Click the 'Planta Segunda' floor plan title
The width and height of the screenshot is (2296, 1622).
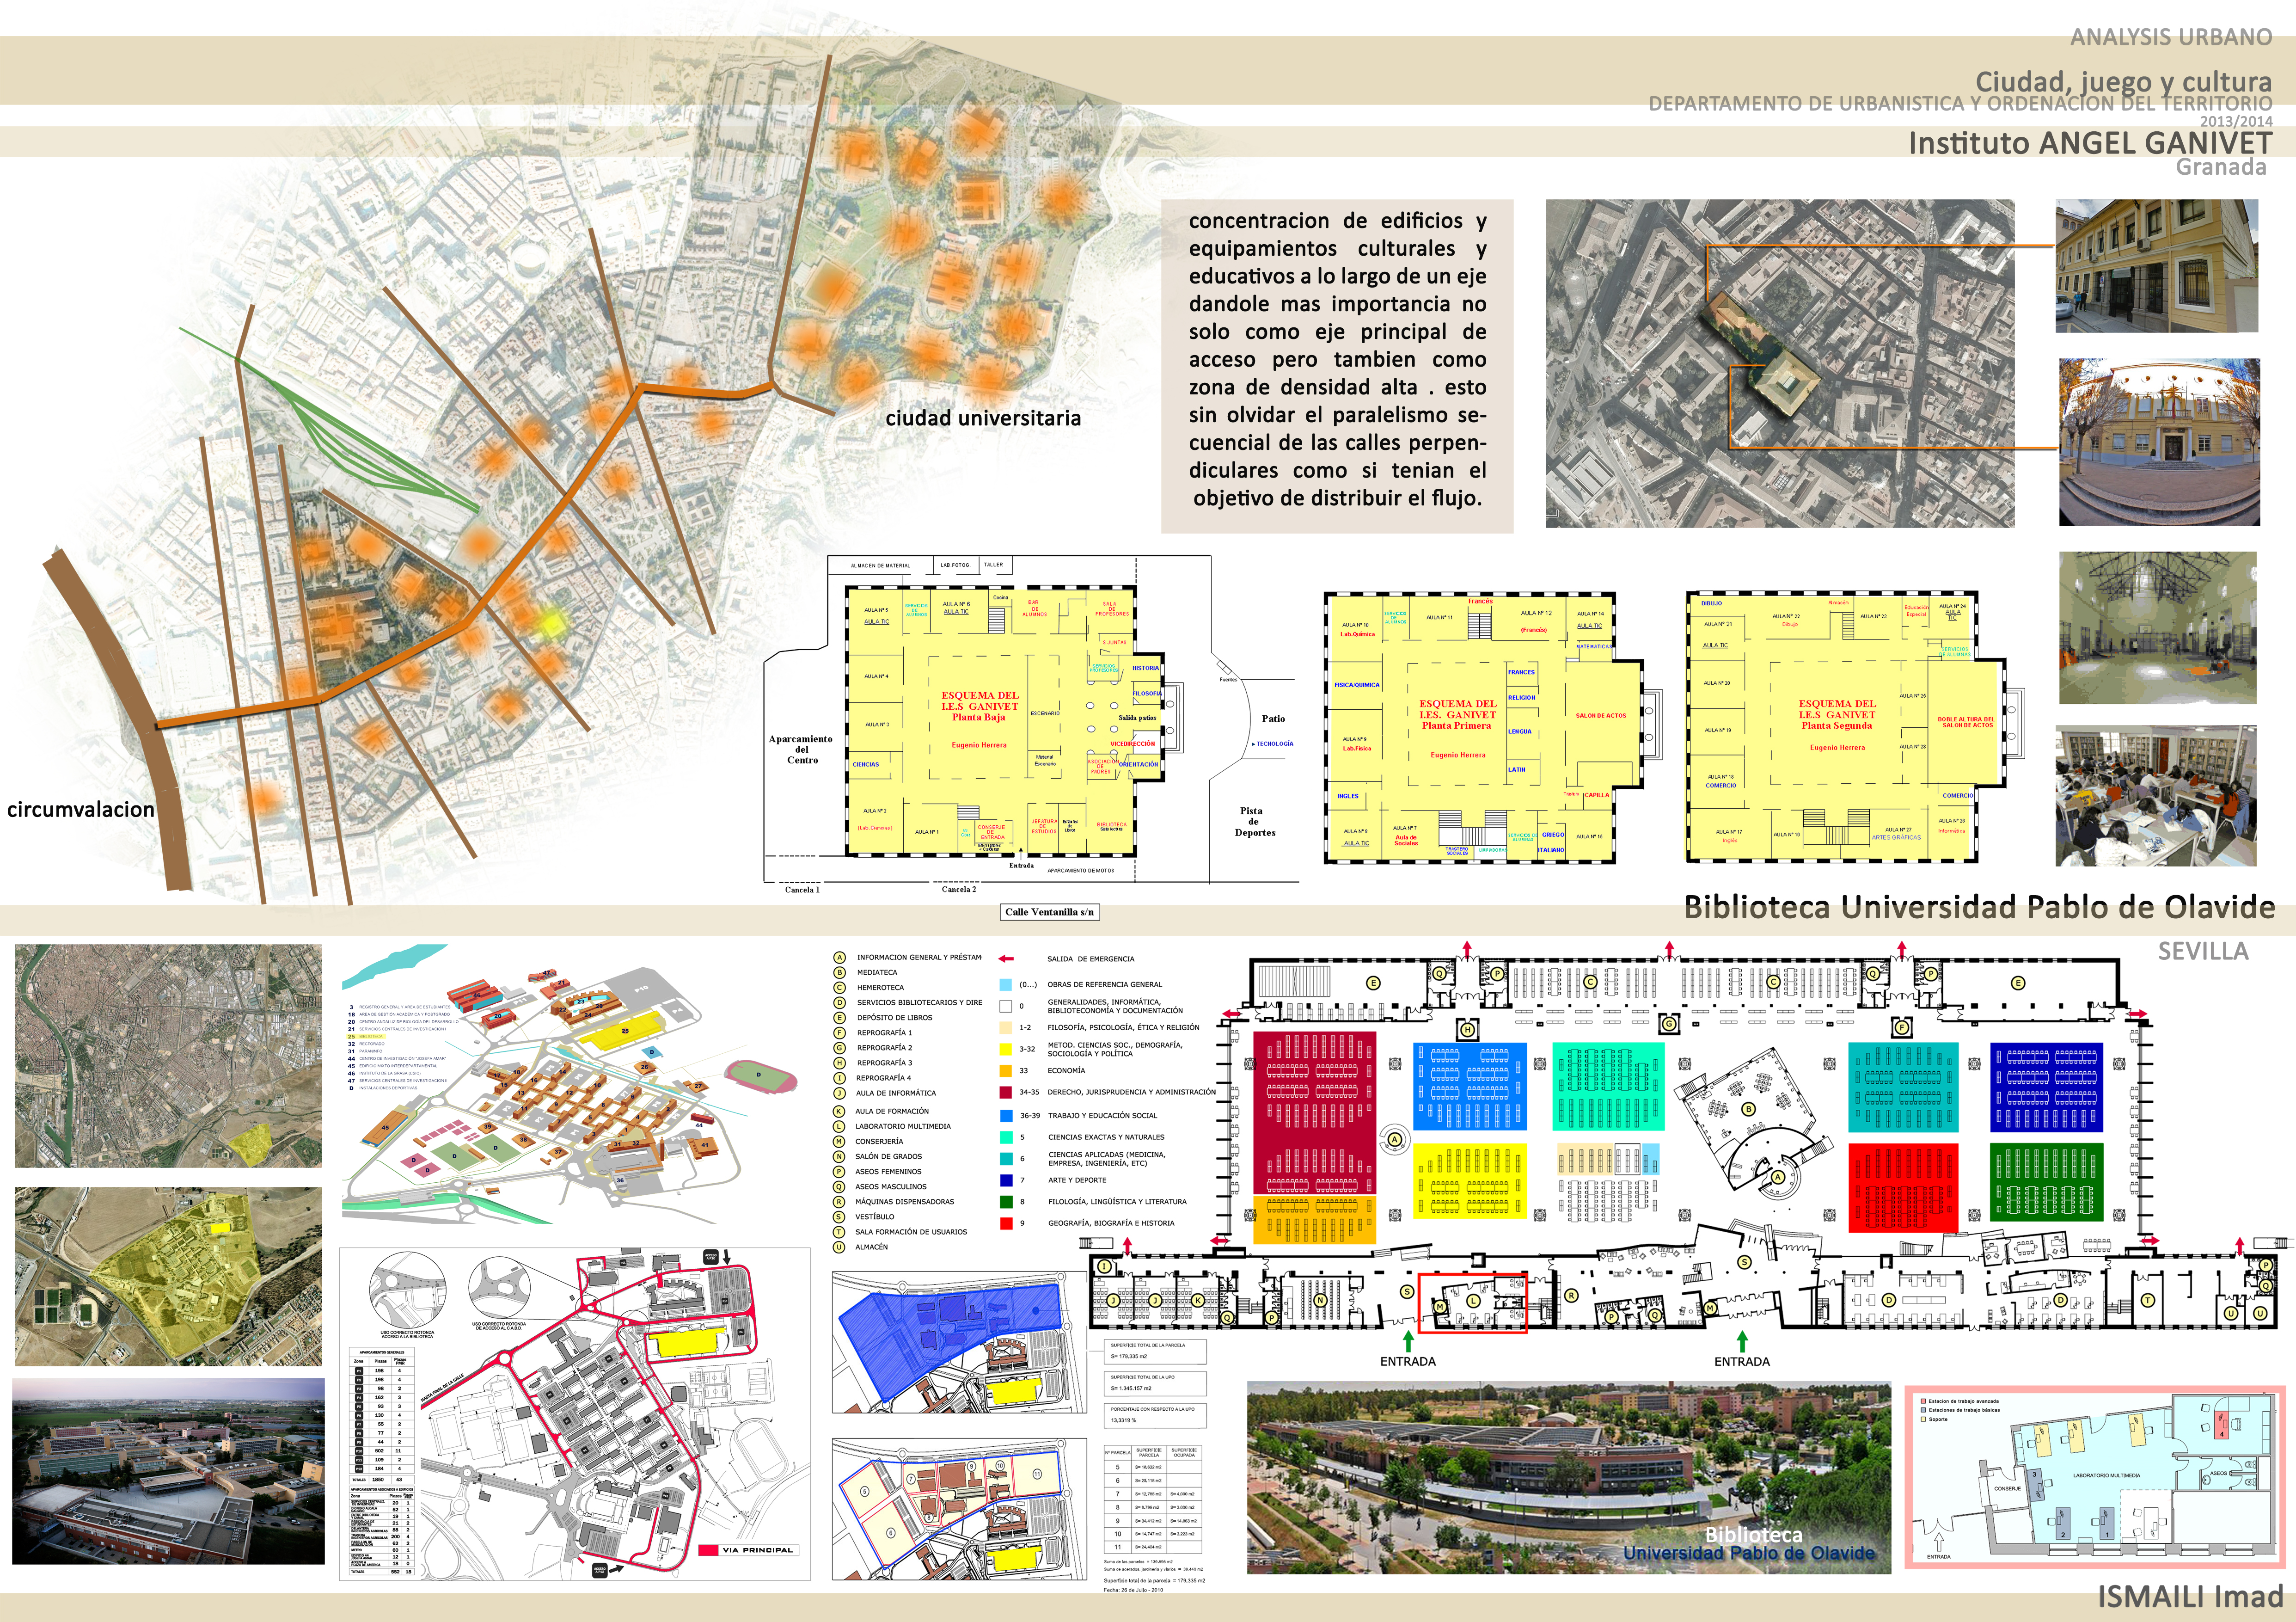click(x=1837, y=725)
